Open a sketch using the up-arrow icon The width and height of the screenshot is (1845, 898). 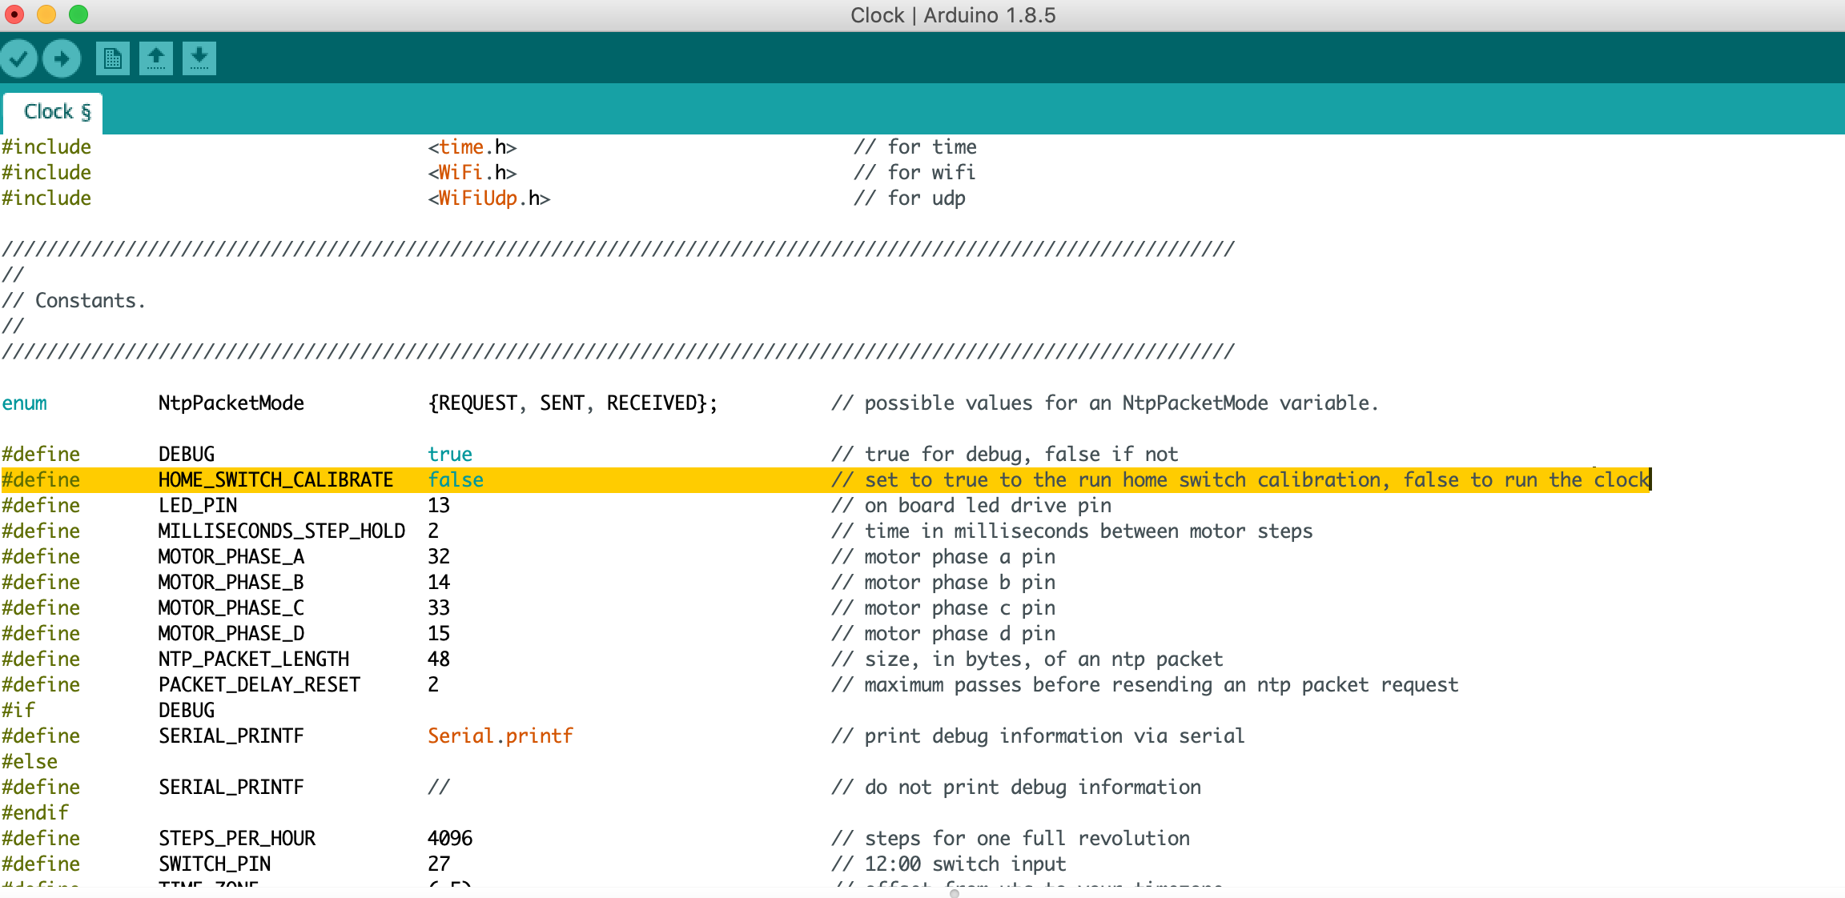tap(156, 58)
